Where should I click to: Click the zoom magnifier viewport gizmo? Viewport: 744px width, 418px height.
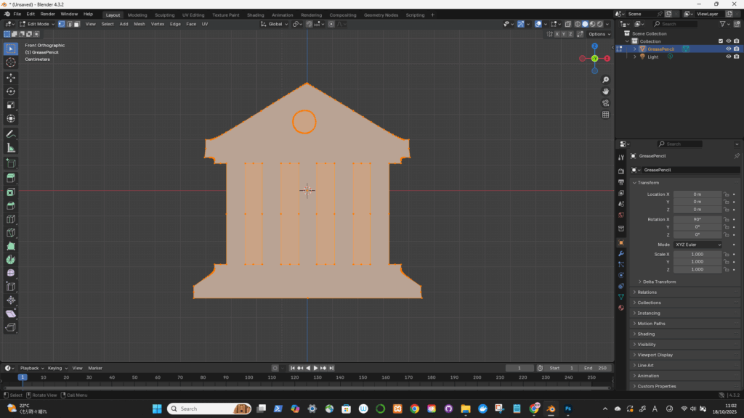click(x=606, y=80)
